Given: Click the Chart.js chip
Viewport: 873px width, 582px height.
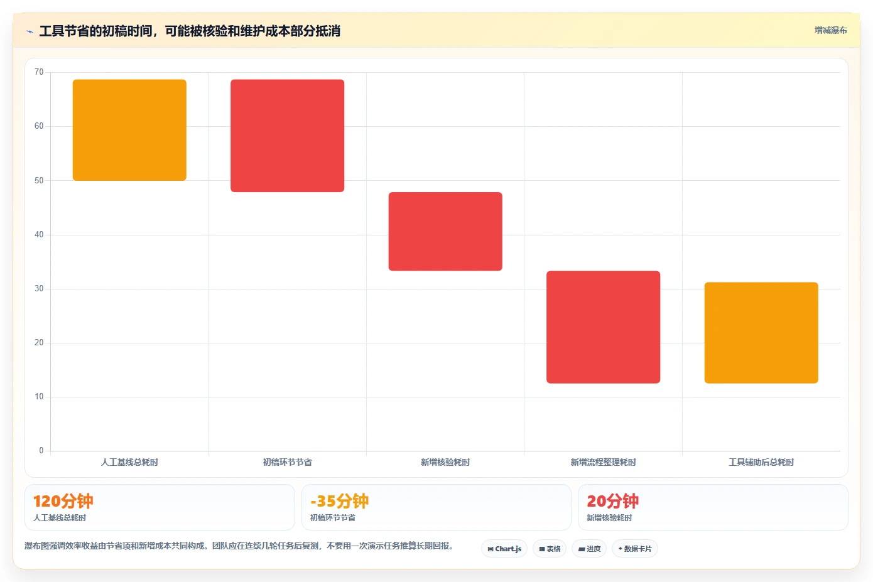Looking at the screenshot, I should (504, 549).
